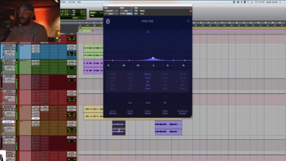Image resolution: width=286 pixels, height=161 pixels.
Task: Click the active band's Q value
Action: pyautogui.click(x=147, y=81)
